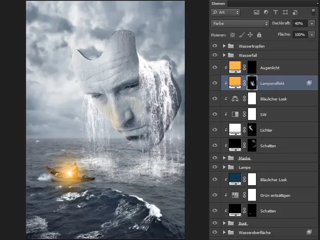Click the advanced blending badge on Wasseroberfläche
The width and height of the screenshot is (320, 240).
coord(309,232)
